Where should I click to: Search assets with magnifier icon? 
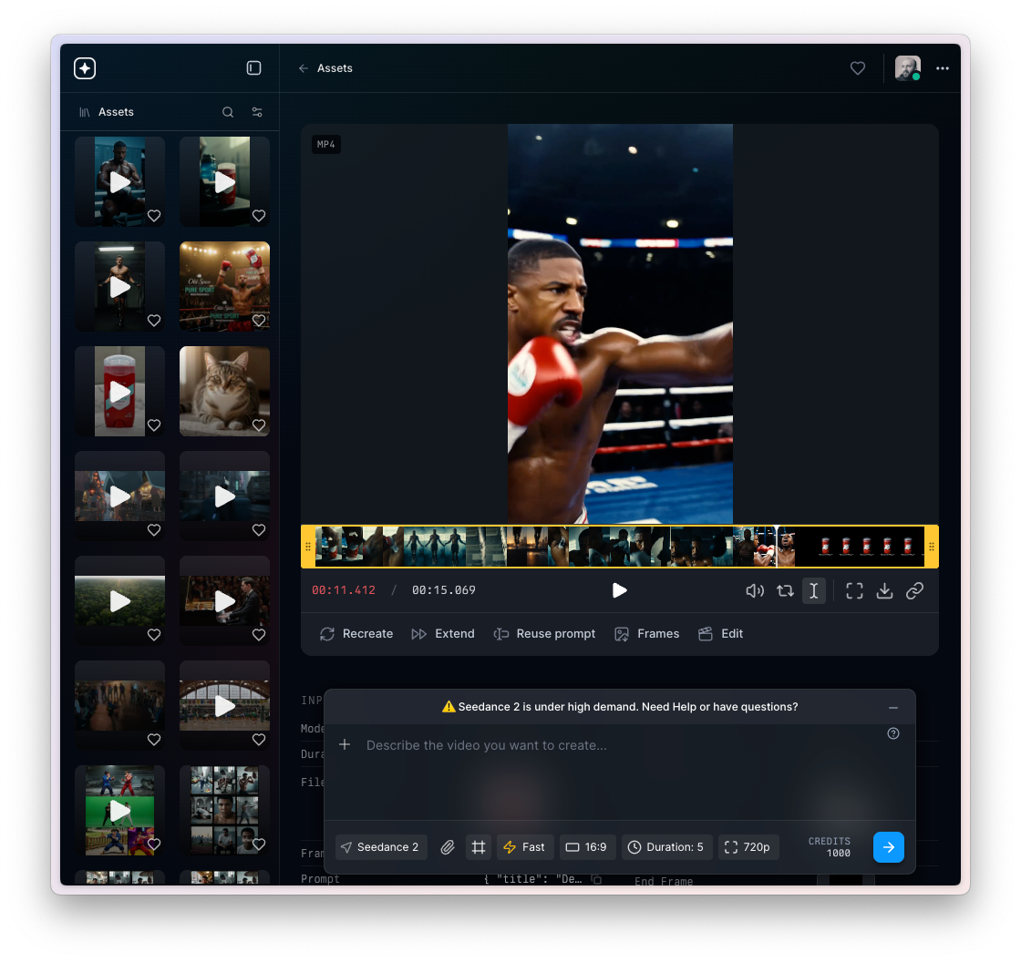click(x=228, y=112)
